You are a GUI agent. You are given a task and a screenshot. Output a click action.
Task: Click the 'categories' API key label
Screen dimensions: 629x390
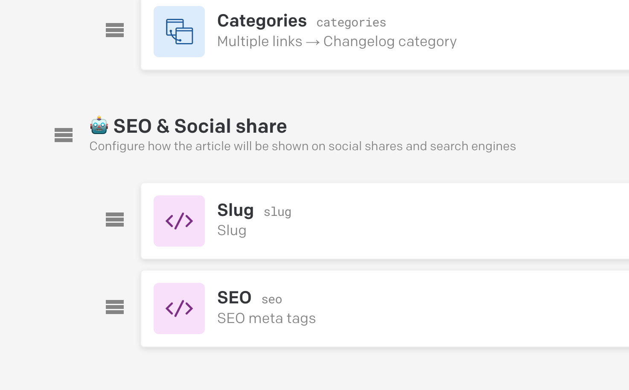(x=351, y=23)
